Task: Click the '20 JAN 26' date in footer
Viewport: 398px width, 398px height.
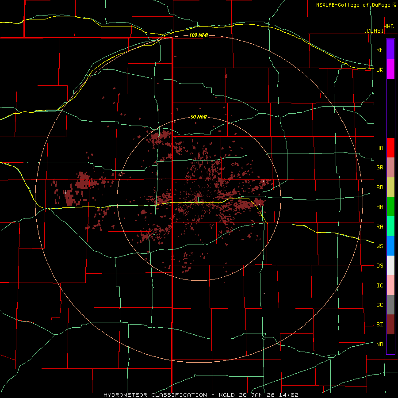Action: click(258, 395)
